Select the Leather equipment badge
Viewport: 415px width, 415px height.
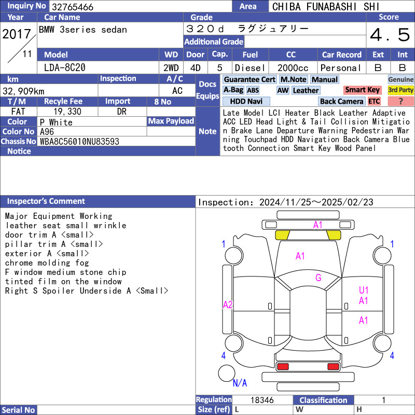pos(306,90)
